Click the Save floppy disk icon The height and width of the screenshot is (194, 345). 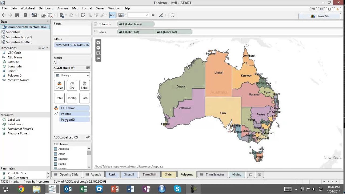17,15
